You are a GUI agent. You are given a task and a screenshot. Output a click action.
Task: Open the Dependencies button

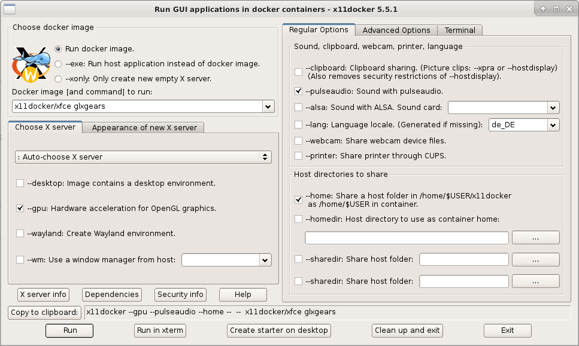tap(112, 295)
